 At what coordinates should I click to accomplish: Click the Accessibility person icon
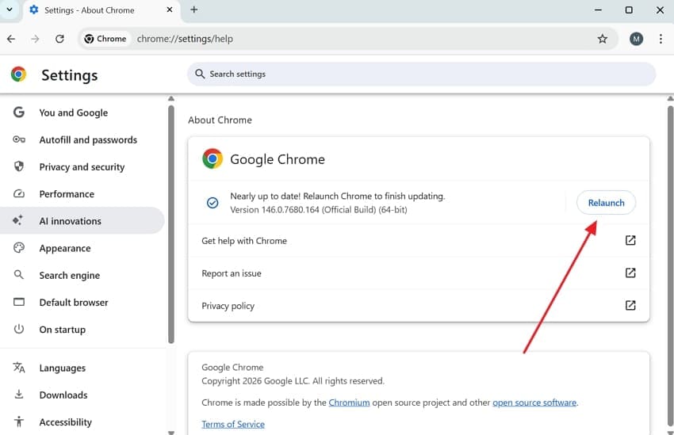pyautogui.click(x=18, y=422)
